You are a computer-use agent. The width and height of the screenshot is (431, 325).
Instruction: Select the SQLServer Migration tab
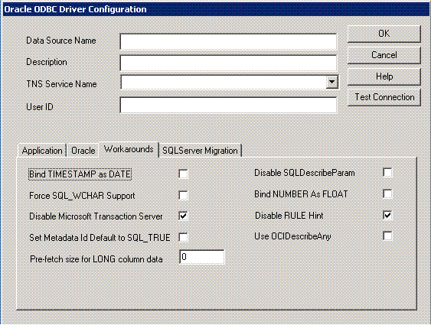pyautogui.click(x=200, y=151)
